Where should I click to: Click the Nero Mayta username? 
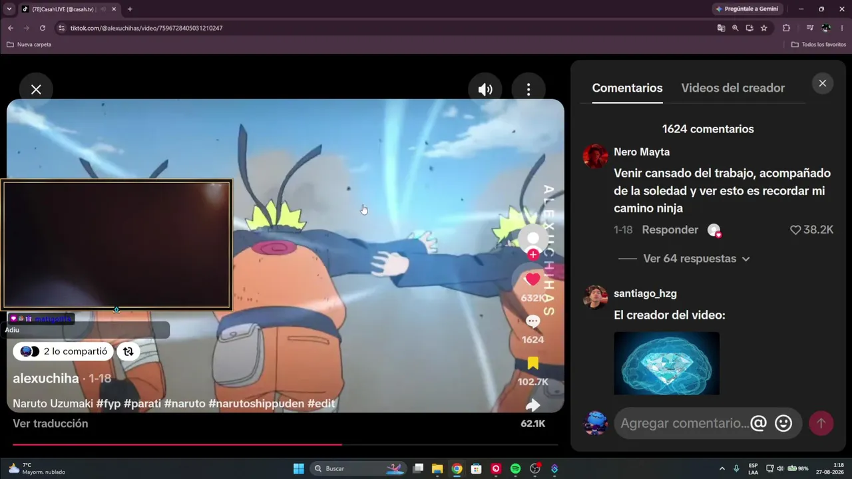642,152
